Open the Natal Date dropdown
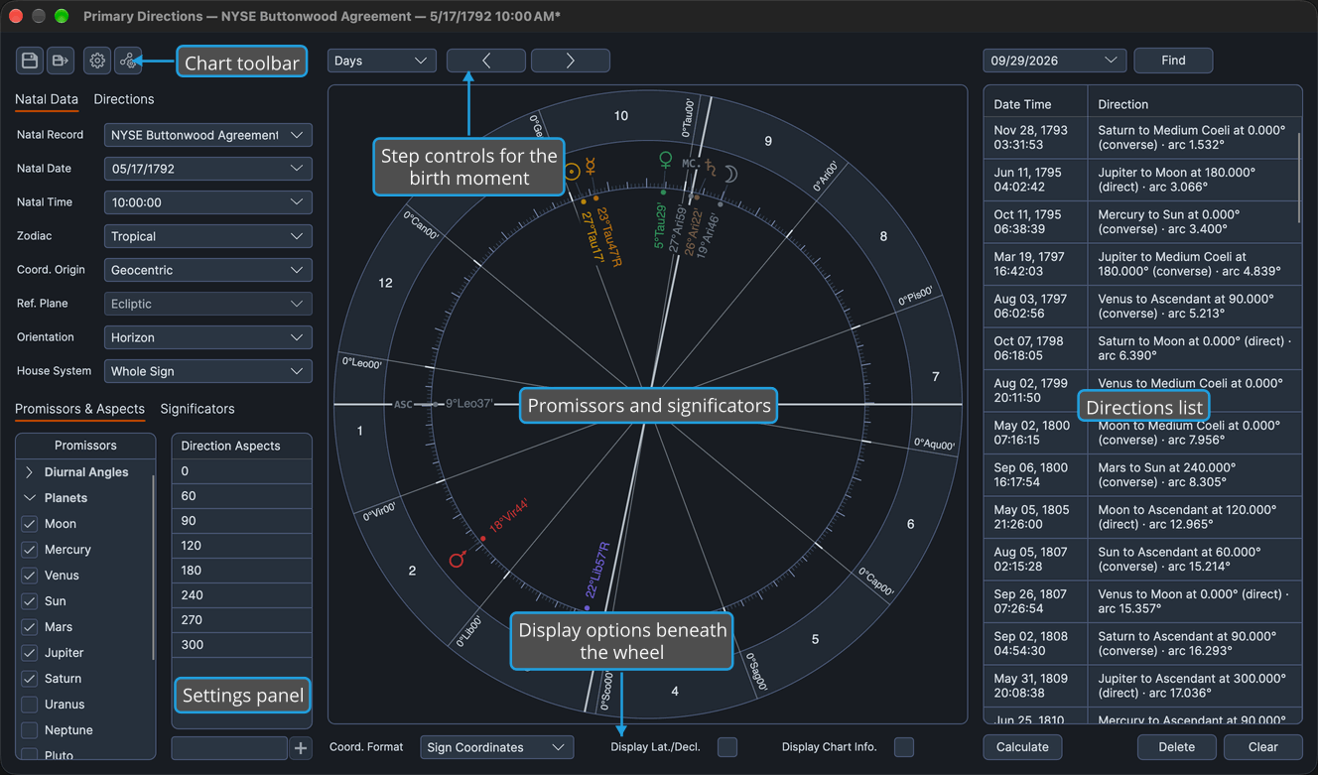The image size is (1318, 775). click(208, 169)
